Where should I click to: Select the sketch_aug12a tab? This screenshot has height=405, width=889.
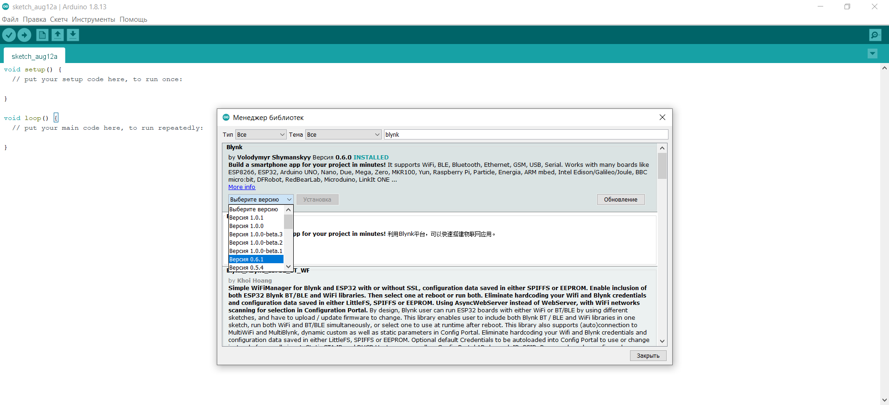point(34,56)
